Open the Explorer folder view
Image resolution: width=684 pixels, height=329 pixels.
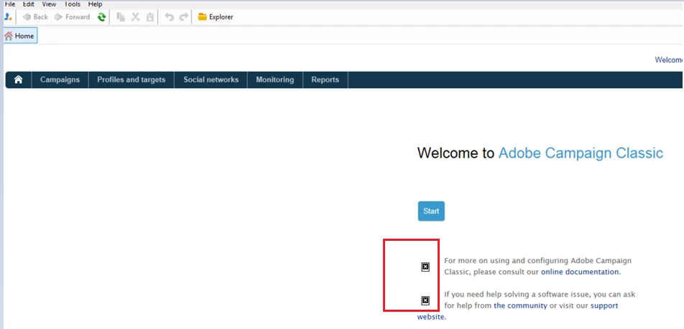pos(216,17)
